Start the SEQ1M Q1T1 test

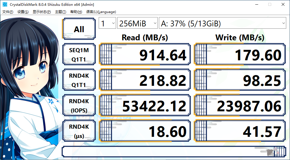point(79,54)
